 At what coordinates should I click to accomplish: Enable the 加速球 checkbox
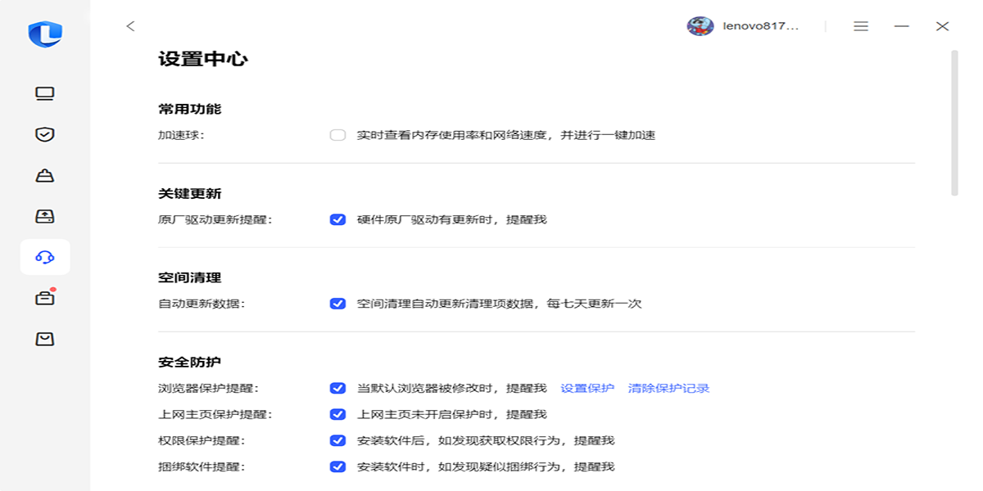[337, 135]
